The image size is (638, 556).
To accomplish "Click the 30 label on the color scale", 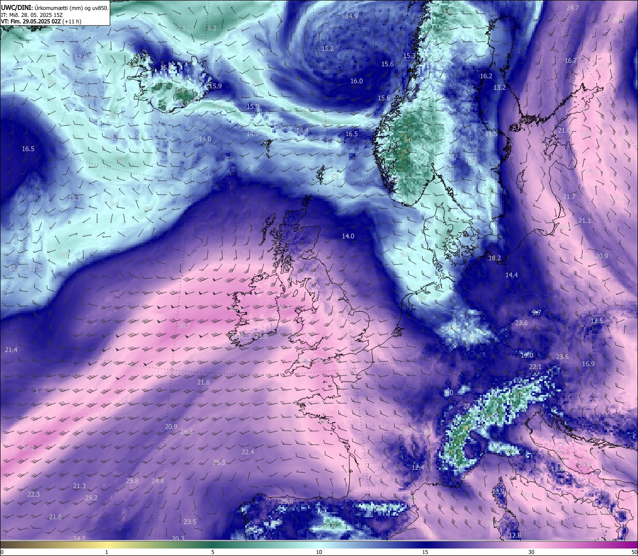I will click(x=531, y=552).
